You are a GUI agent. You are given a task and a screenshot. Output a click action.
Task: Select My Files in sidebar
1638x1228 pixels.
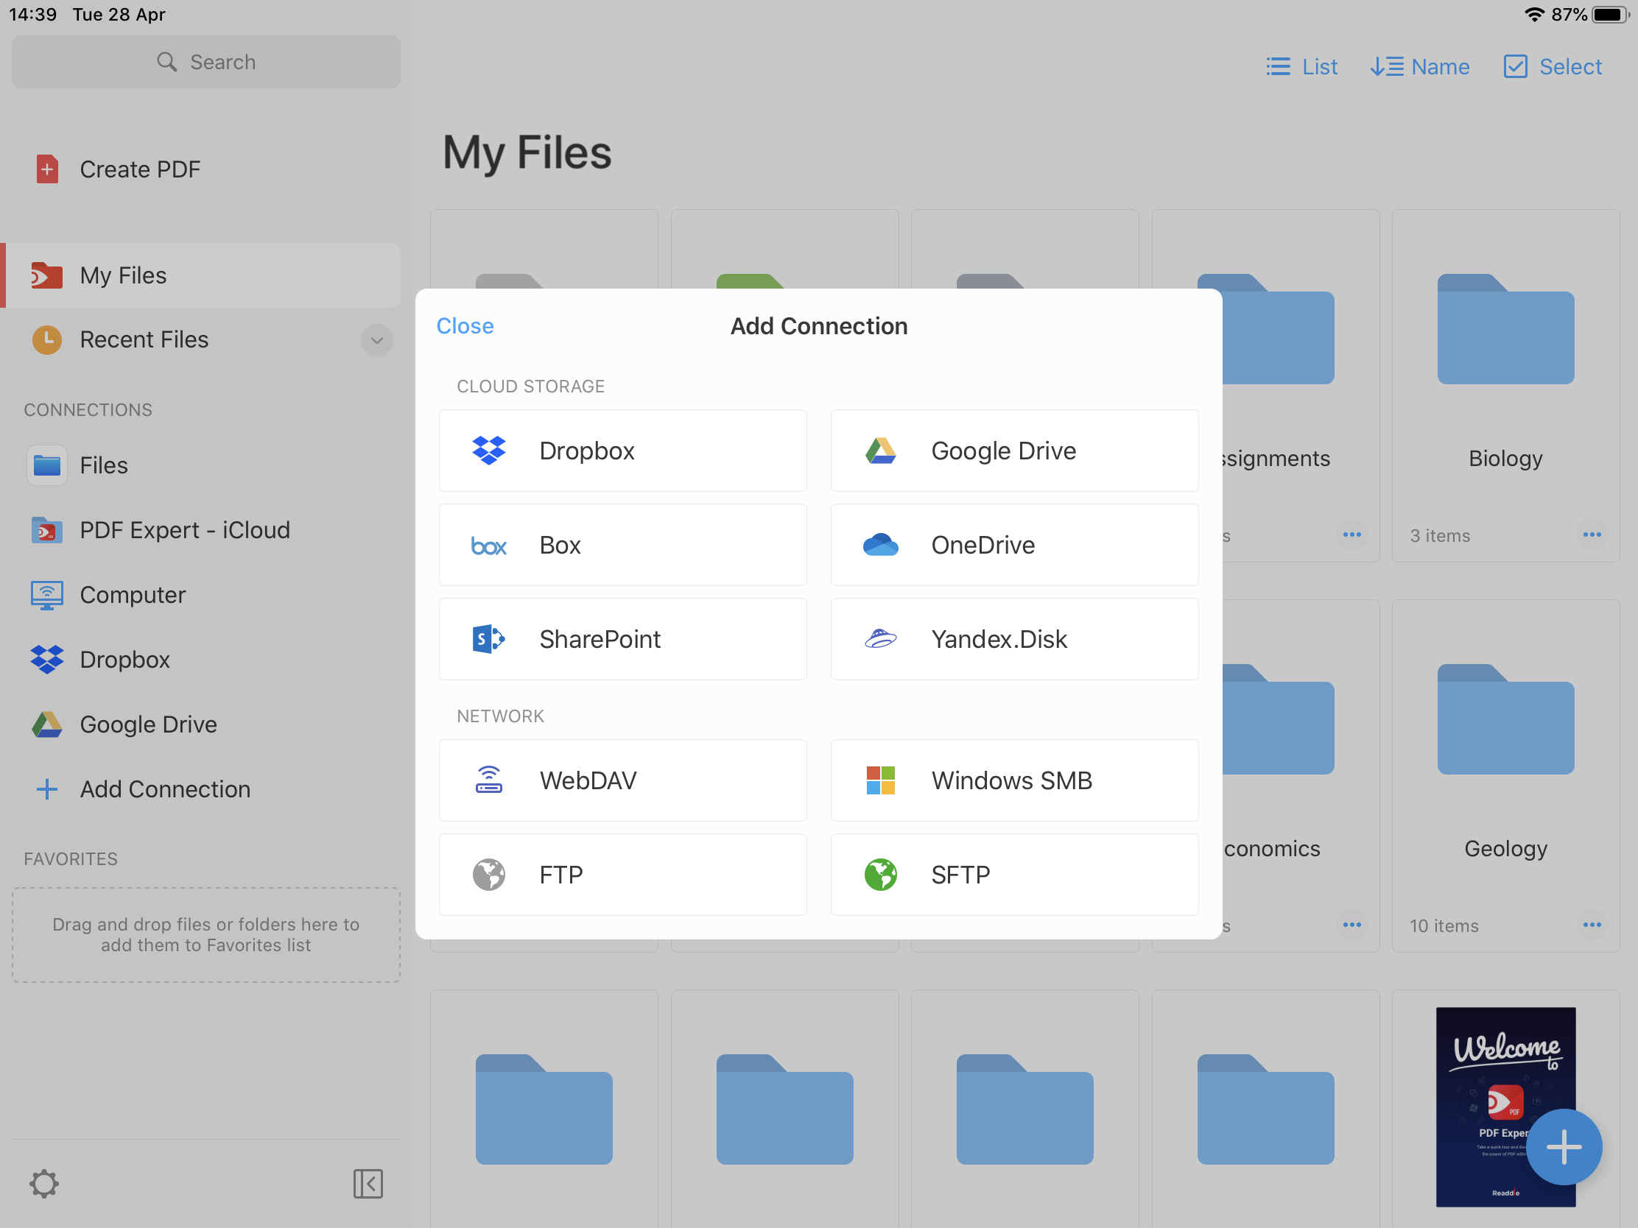(200, 275)
